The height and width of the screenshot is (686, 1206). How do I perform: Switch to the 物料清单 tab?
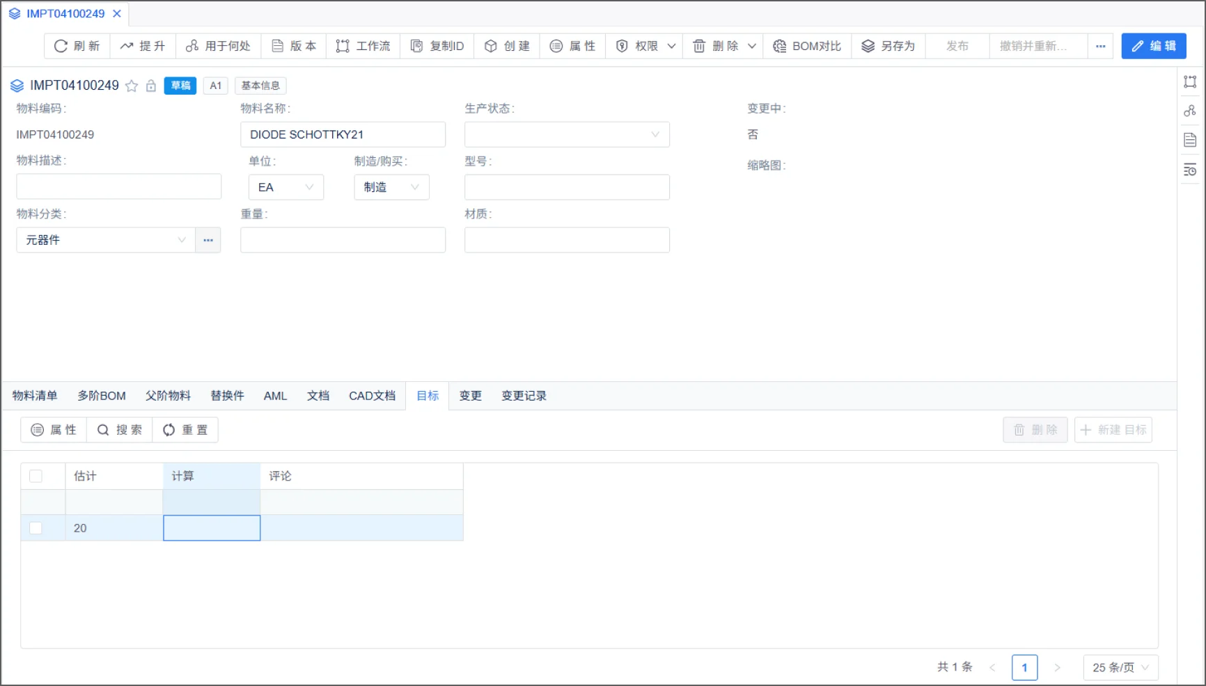point(35,396)
